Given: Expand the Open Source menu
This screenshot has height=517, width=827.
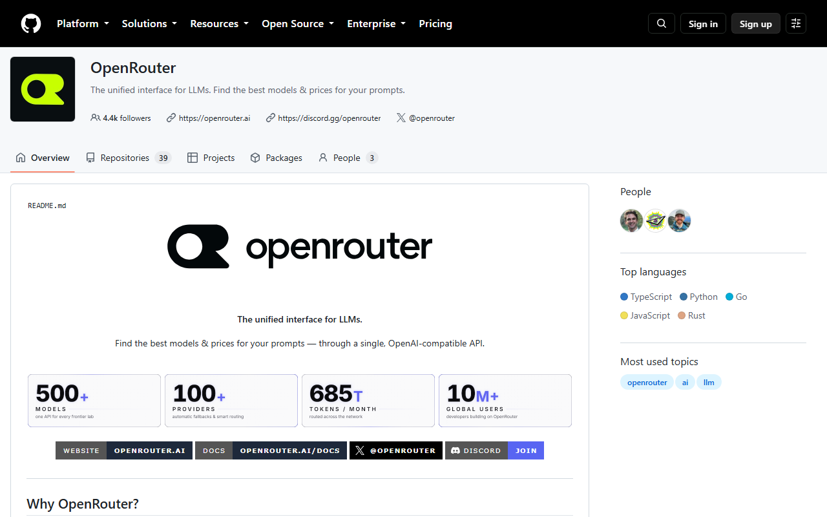Looking at the screenshot, I should click(298, 24).
